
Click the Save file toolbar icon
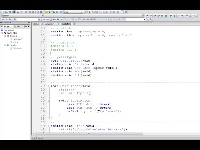(x=10, y=12)
